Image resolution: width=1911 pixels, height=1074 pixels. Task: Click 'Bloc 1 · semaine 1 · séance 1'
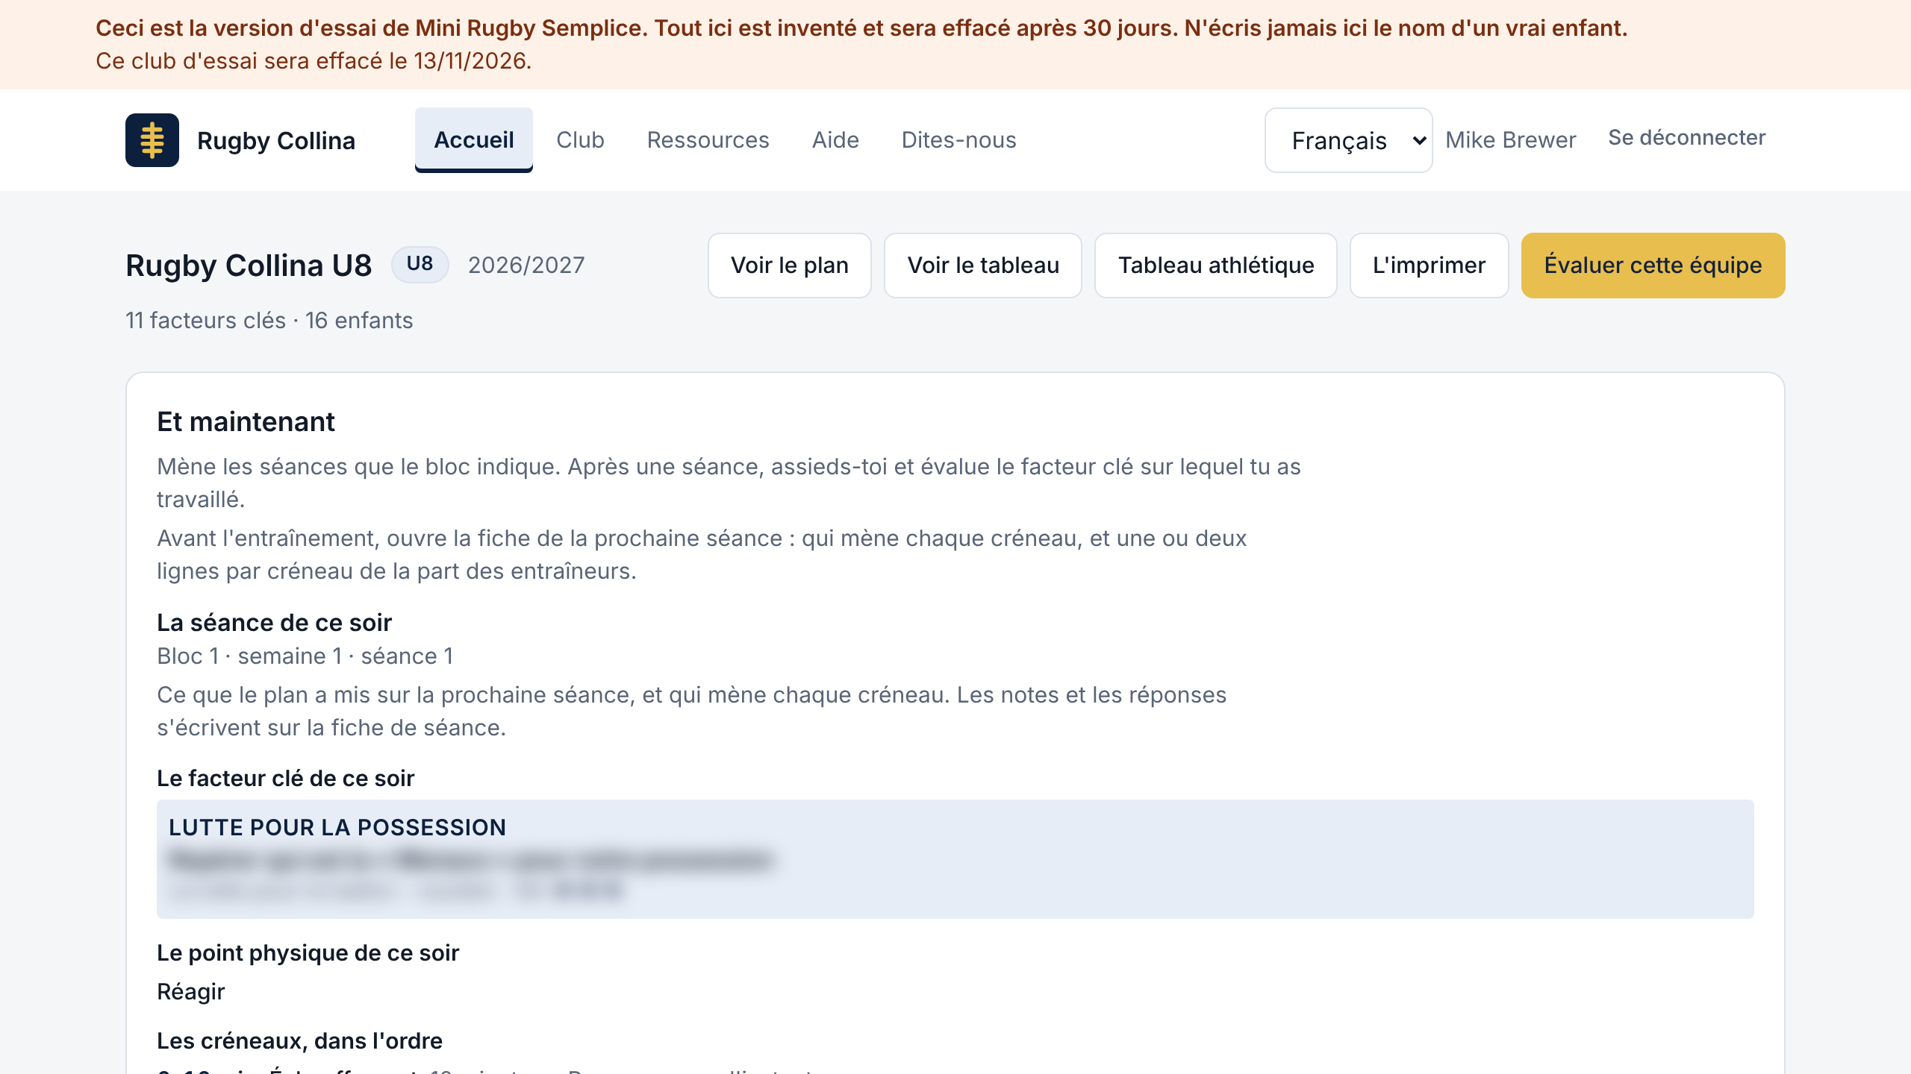305,656
